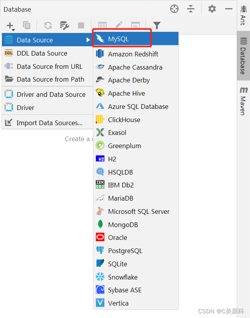Select MongoDB data source
Image resolution: width=250 pixels, height=318 pixels.
[136, 225]
